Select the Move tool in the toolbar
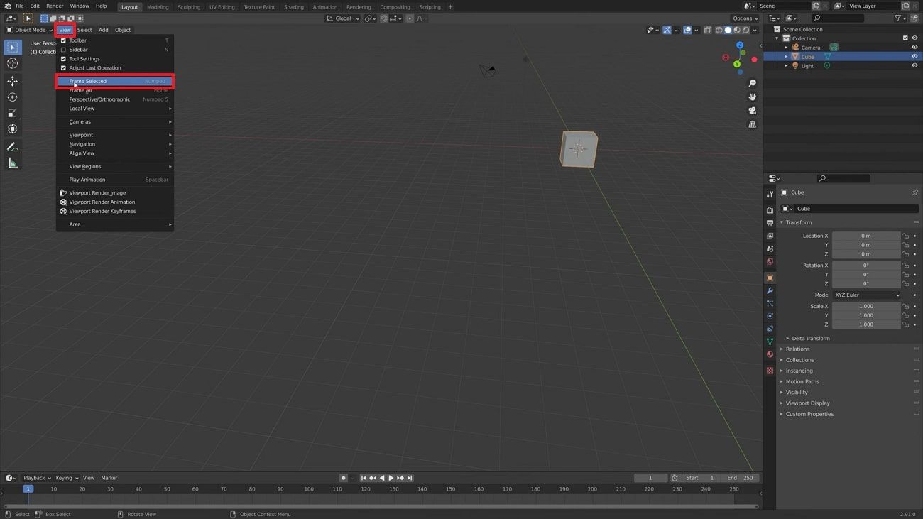 12,80
